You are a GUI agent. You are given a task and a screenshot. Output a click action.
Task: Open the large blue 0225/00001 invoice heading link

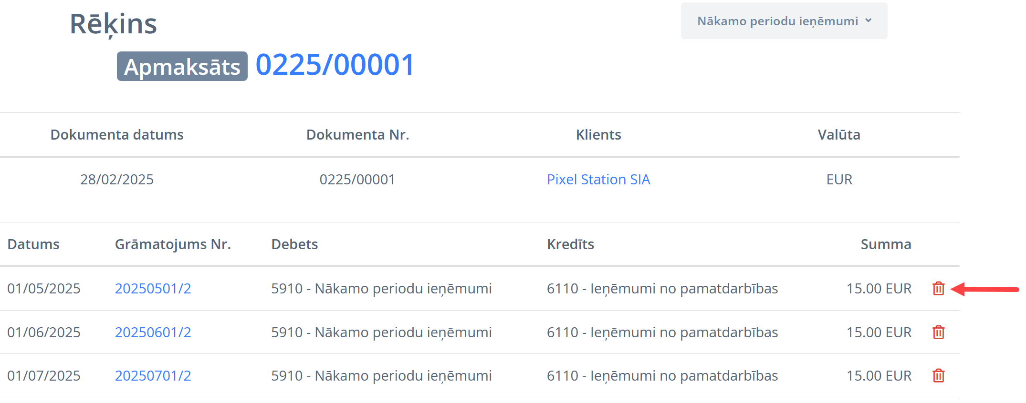pos(335,65)
